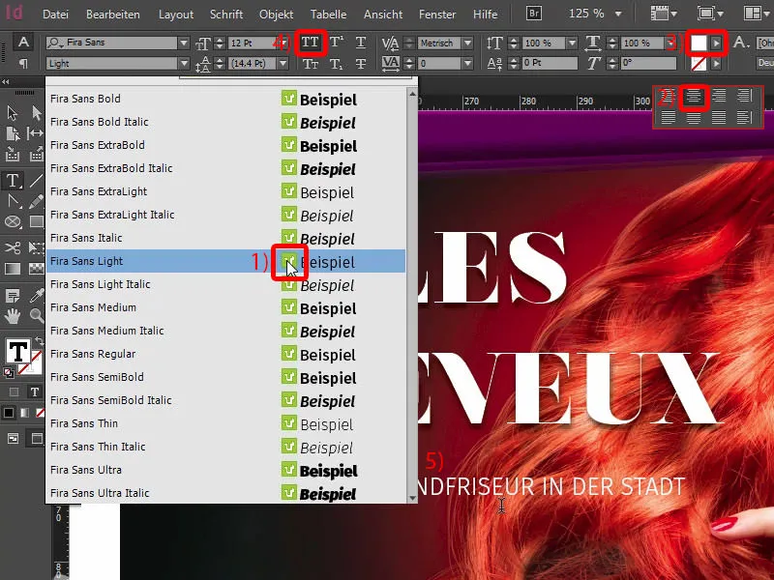This screenshot has height=580, width=774.
Task: Set paragraph alignment to centered
Action: pyautogui.click(x=694, y=96)
